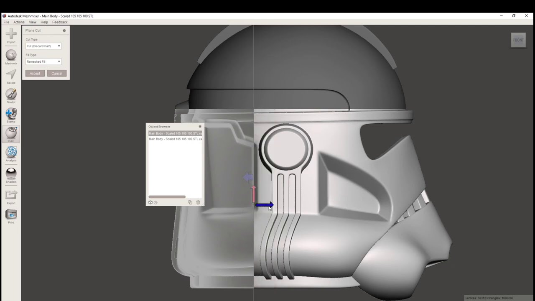This screenshot has height=301, width=535.
Task: Click the Print icon
Action: [x=11, y=214]
